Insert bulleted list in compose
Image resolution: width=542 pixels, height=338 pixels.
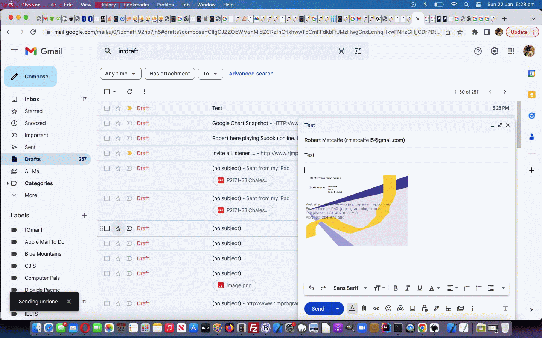(x=479, y=288)
